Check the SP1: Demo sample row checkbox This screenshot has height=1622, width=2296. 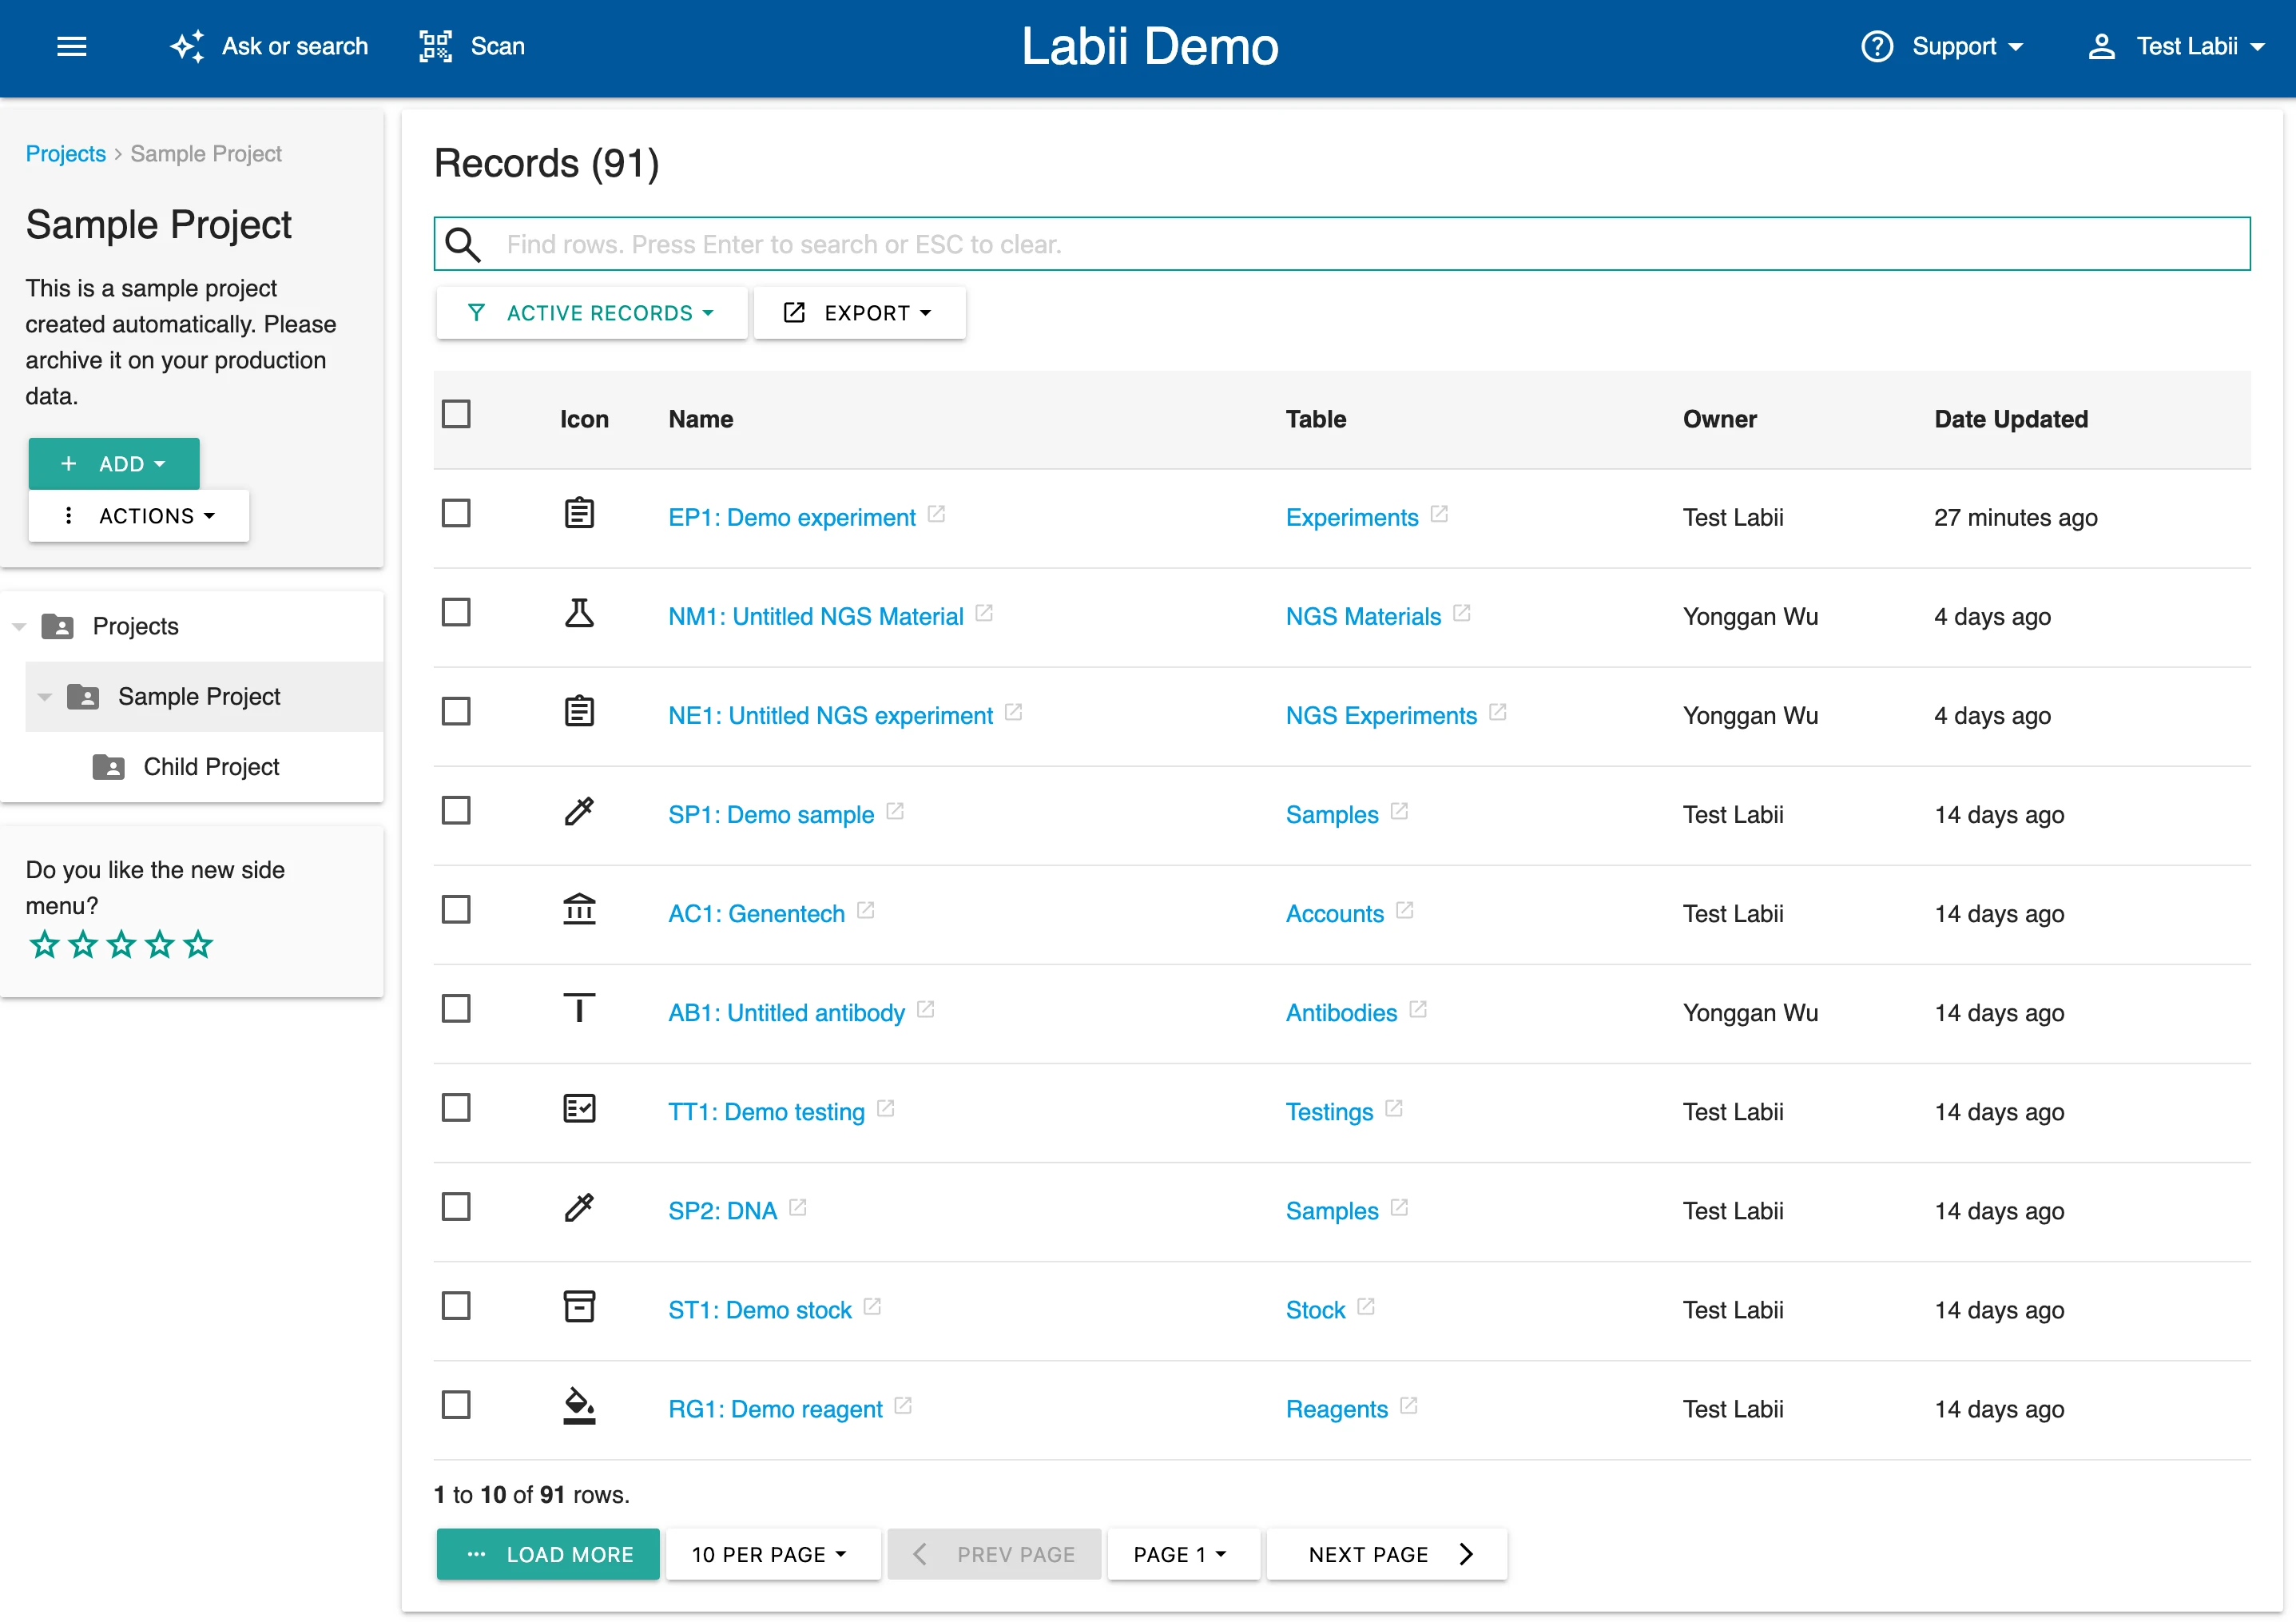coord(456,811)
